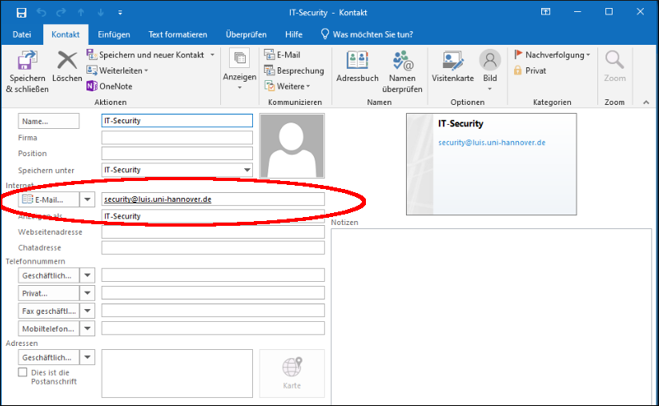Click the name field containing IT-Security

(177, 121)
